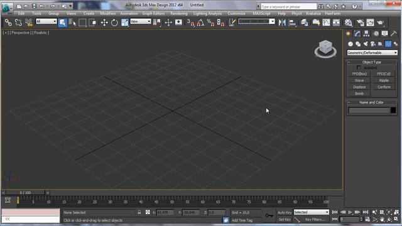This screenshot has width=402, height=226.
Task: Collapse the Name and Color rollout
Action: pos(371,102)
